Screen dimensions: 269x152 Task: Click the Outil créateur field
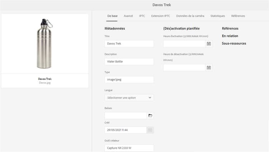tap(129, 148)
